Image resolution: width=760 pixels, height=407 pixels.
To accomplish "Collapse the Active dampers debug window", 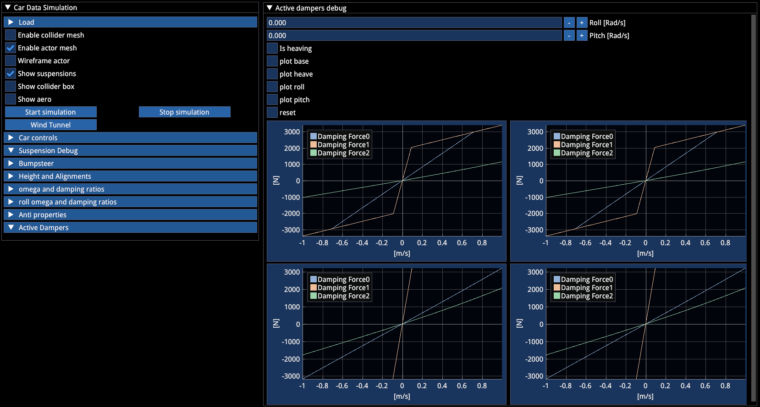I will pos(270,8).
